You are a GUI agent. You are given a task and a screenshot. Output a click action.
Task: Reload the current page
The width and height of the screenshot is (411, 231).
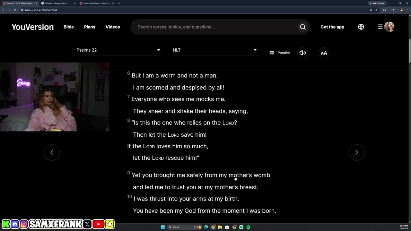(x=15, y=10)
